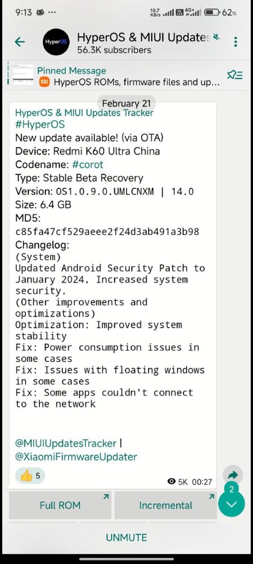Image resolution: width=253 pixels, height=564 pixels.
Task: Tap the pinned message thumbnail
Action: pos(23,74)
